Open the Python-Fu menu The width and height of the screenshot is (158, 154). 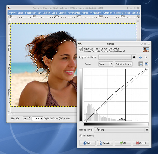point(107,13)
